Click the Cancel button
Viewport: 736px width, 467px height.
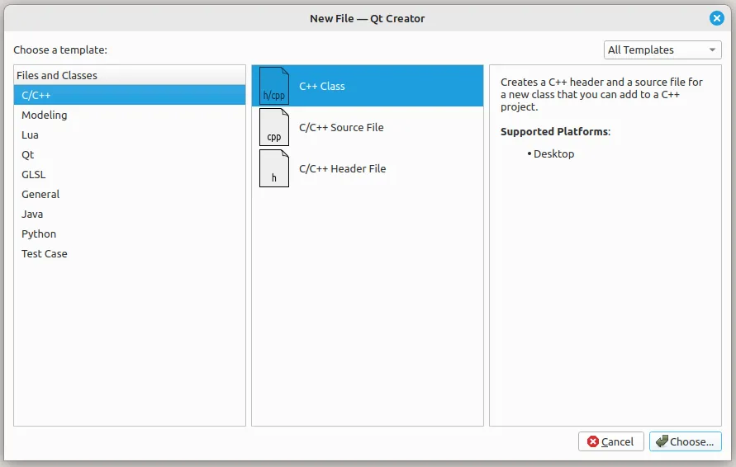(610, 441)
